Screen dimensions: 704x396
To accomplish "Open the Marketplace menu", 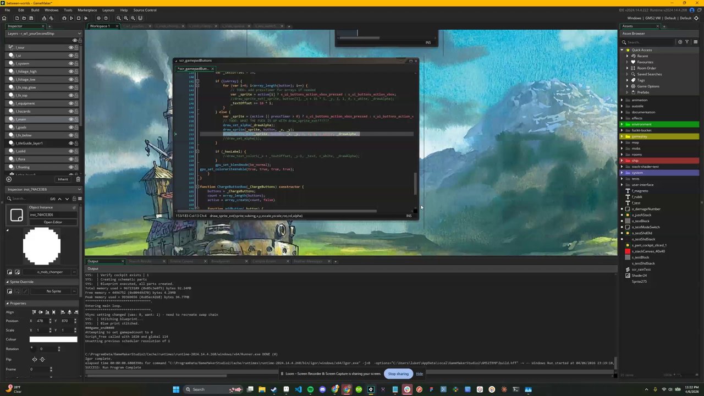I will [87, 10].
